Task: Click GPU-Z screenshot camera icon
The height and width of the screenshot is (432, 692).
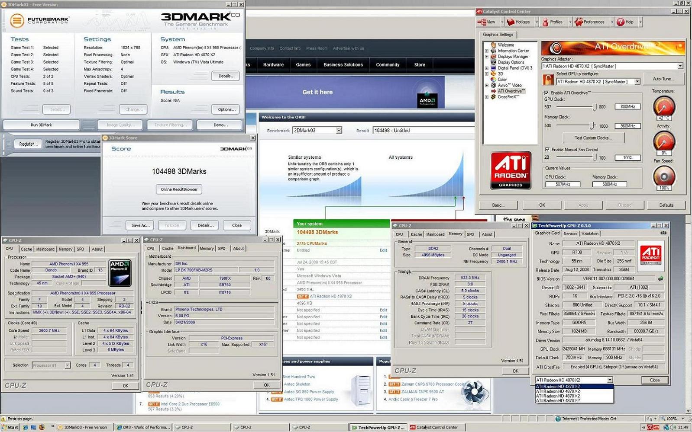Action: tap(663, 233)
